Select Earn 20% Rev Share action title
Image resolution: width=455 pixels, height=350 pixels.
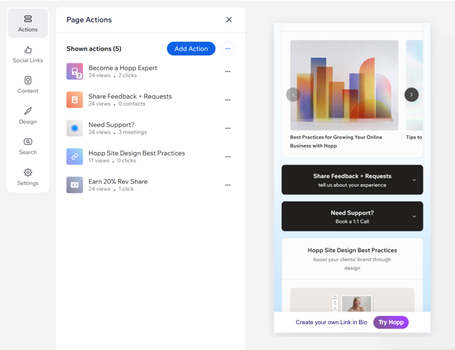click(x=118, y=181)
